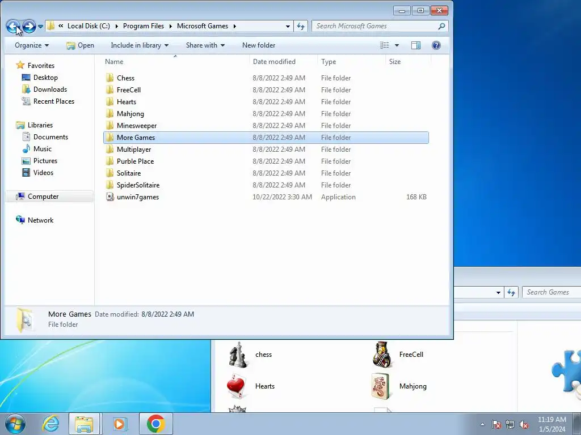Refresh the background Games window

511,293
